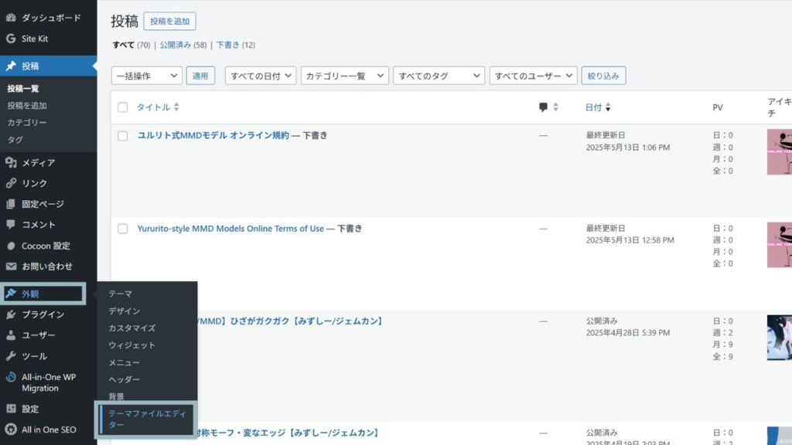Image resolution: width=792 pixels, height=445 pixels.
Task: Click the pages icon beside 固定ページ
Action: 11,204
